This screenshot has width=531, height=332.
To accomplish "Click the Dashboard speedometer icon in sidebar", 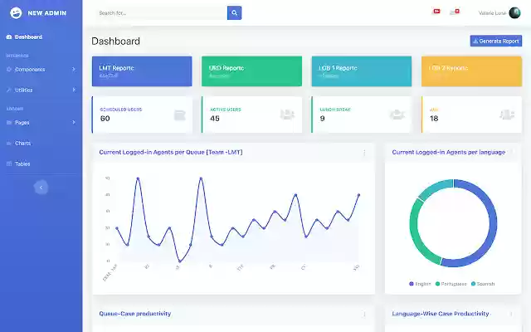I will coord(9,37).
